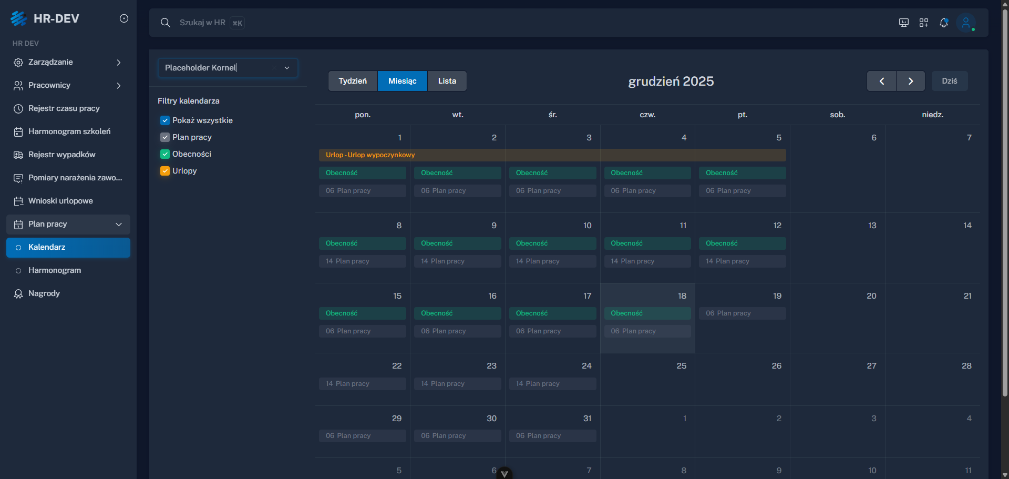Uncheck the Pokaż wszystkie filter
The width and height of the screenshot is (1009, 479).
tap(164, 120)
